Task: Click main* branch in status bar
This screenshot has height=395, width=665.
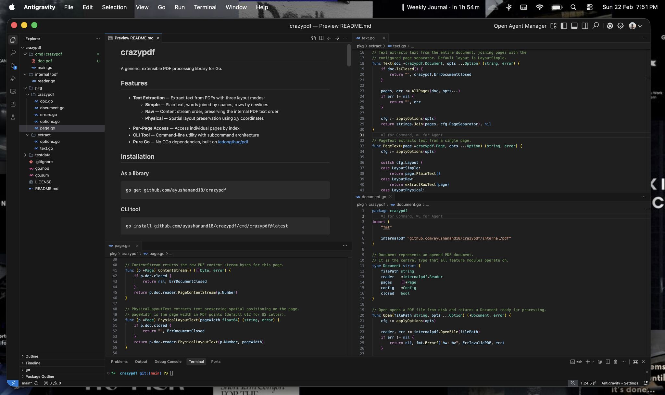Action: pos(27,383)
